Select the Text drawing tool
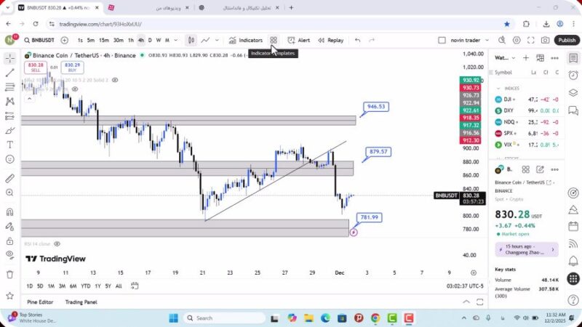 click(9, 145)
